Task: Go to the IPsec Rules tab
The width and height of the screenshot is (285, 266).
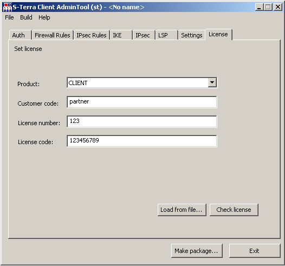Action: pyautogui.click(x=92, y=35)
